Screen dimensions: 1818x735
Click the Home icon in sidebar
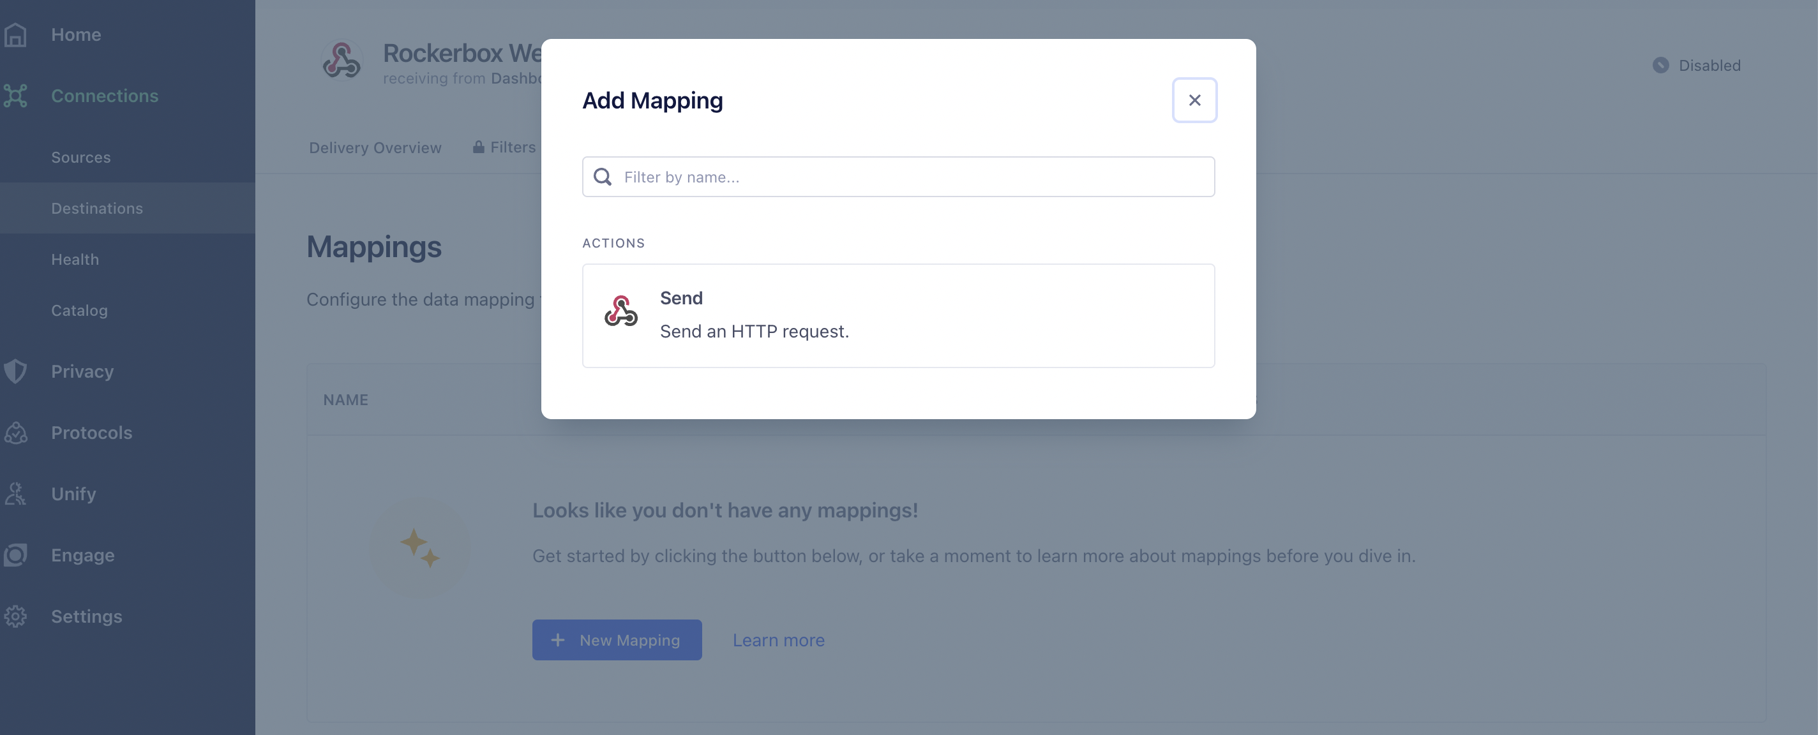point(15,34)
